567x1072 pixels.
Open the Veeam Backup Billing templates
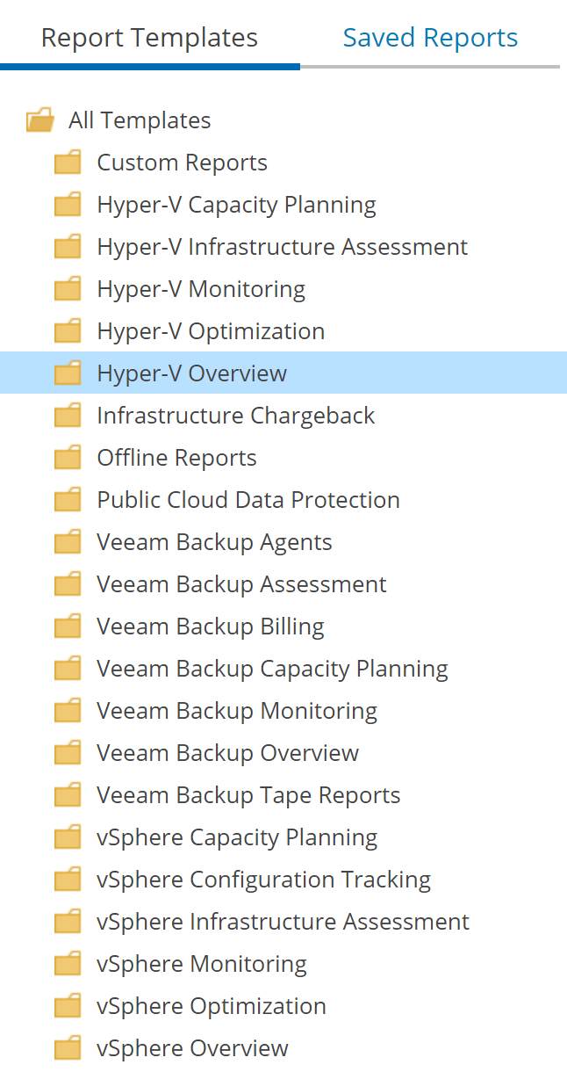[210, 626]
